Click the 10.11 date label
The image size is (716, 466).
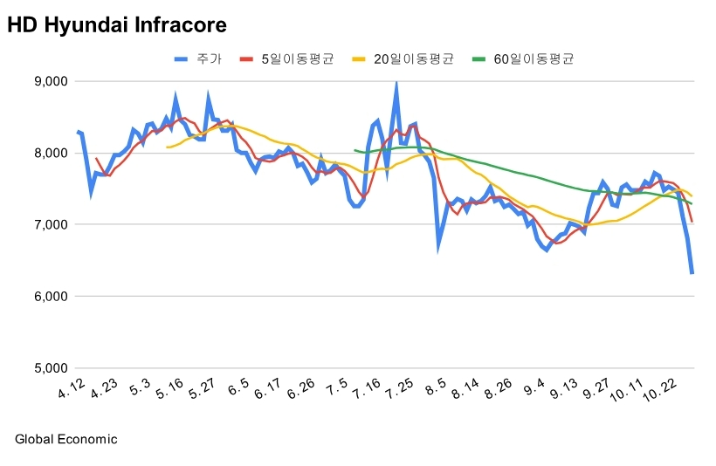click(x=627, y=390)
